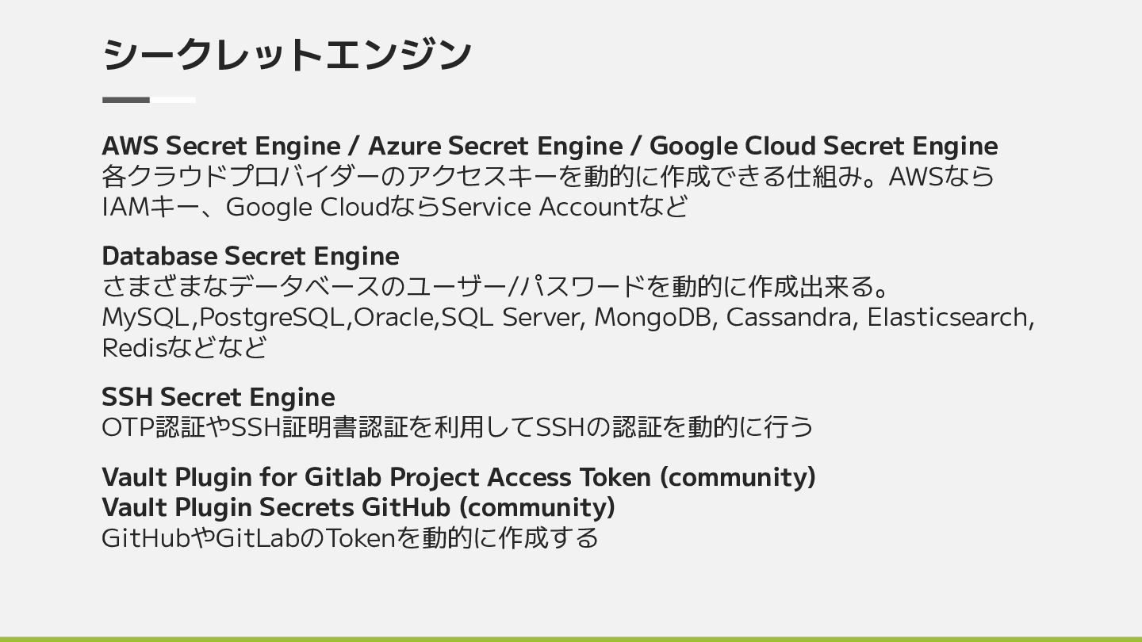1142x642 pixels.
Task: Click the line mentioning IAMキー and Service Account
Action: click(x=394, y=207)
